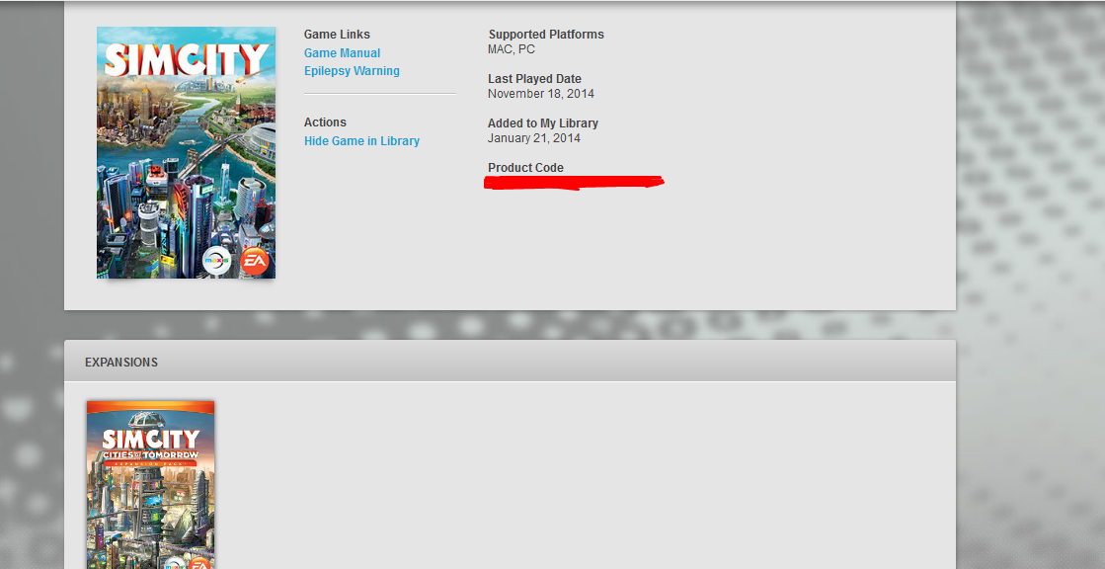Click the EA logo on SimCity cover
The height and width of the screenshot is (569, 1105).
point(255,261)
